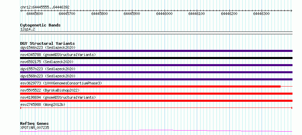Select the red bar under nsv5505522

pyautogui.click(x=156, y=94)
